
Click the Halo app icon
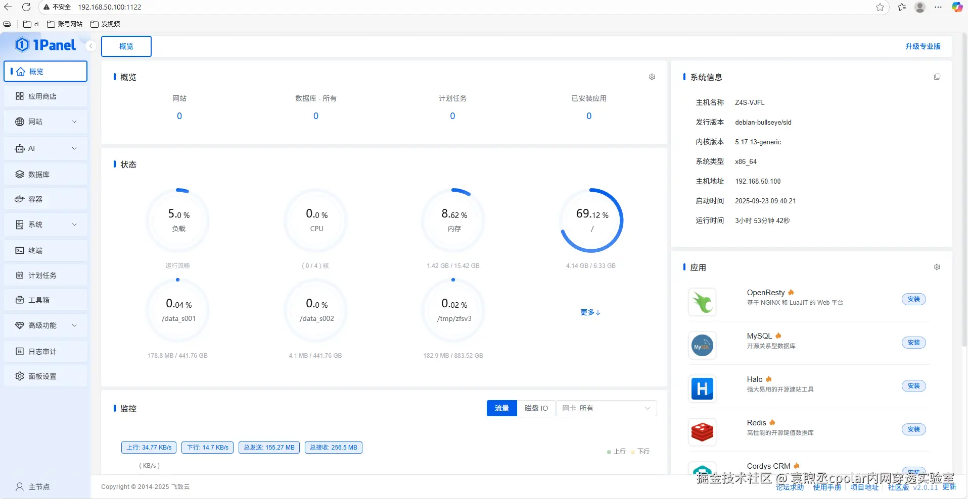[703, 389]
